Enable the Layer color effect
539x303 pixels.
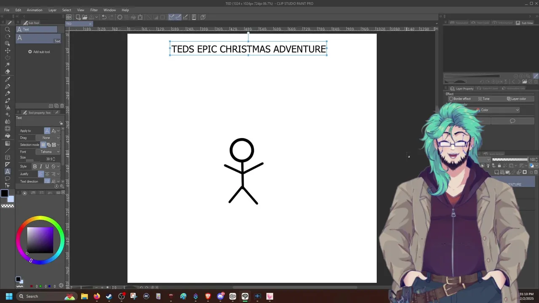tap(516, 99)
